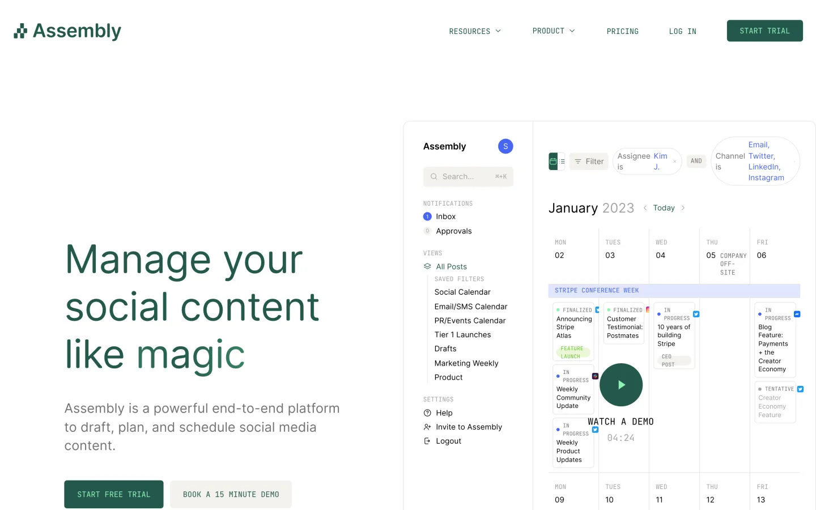The image size is (816, 510).
Task: Click the Search input field
Action: pos(468,177)
